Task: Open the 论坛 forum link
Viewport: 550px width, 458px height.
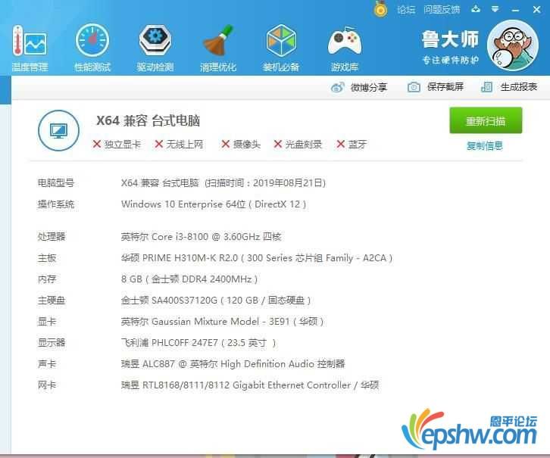Action: coord(406,9)
